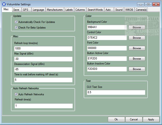Browse for Font Color
Screen dimensions: 162x125
(137, 48)
